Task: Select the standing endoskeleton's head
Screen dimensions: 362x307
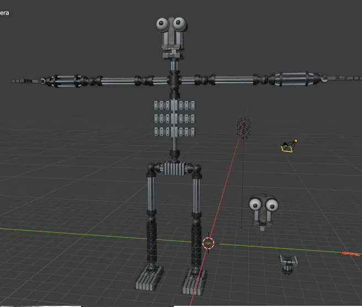Action: [x=172, y=37]
